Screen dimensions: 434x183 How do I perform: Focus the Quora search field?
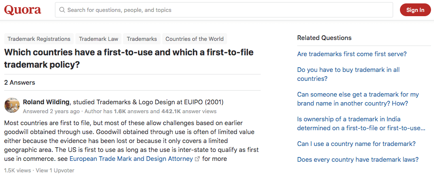click(x=224, y=10)
